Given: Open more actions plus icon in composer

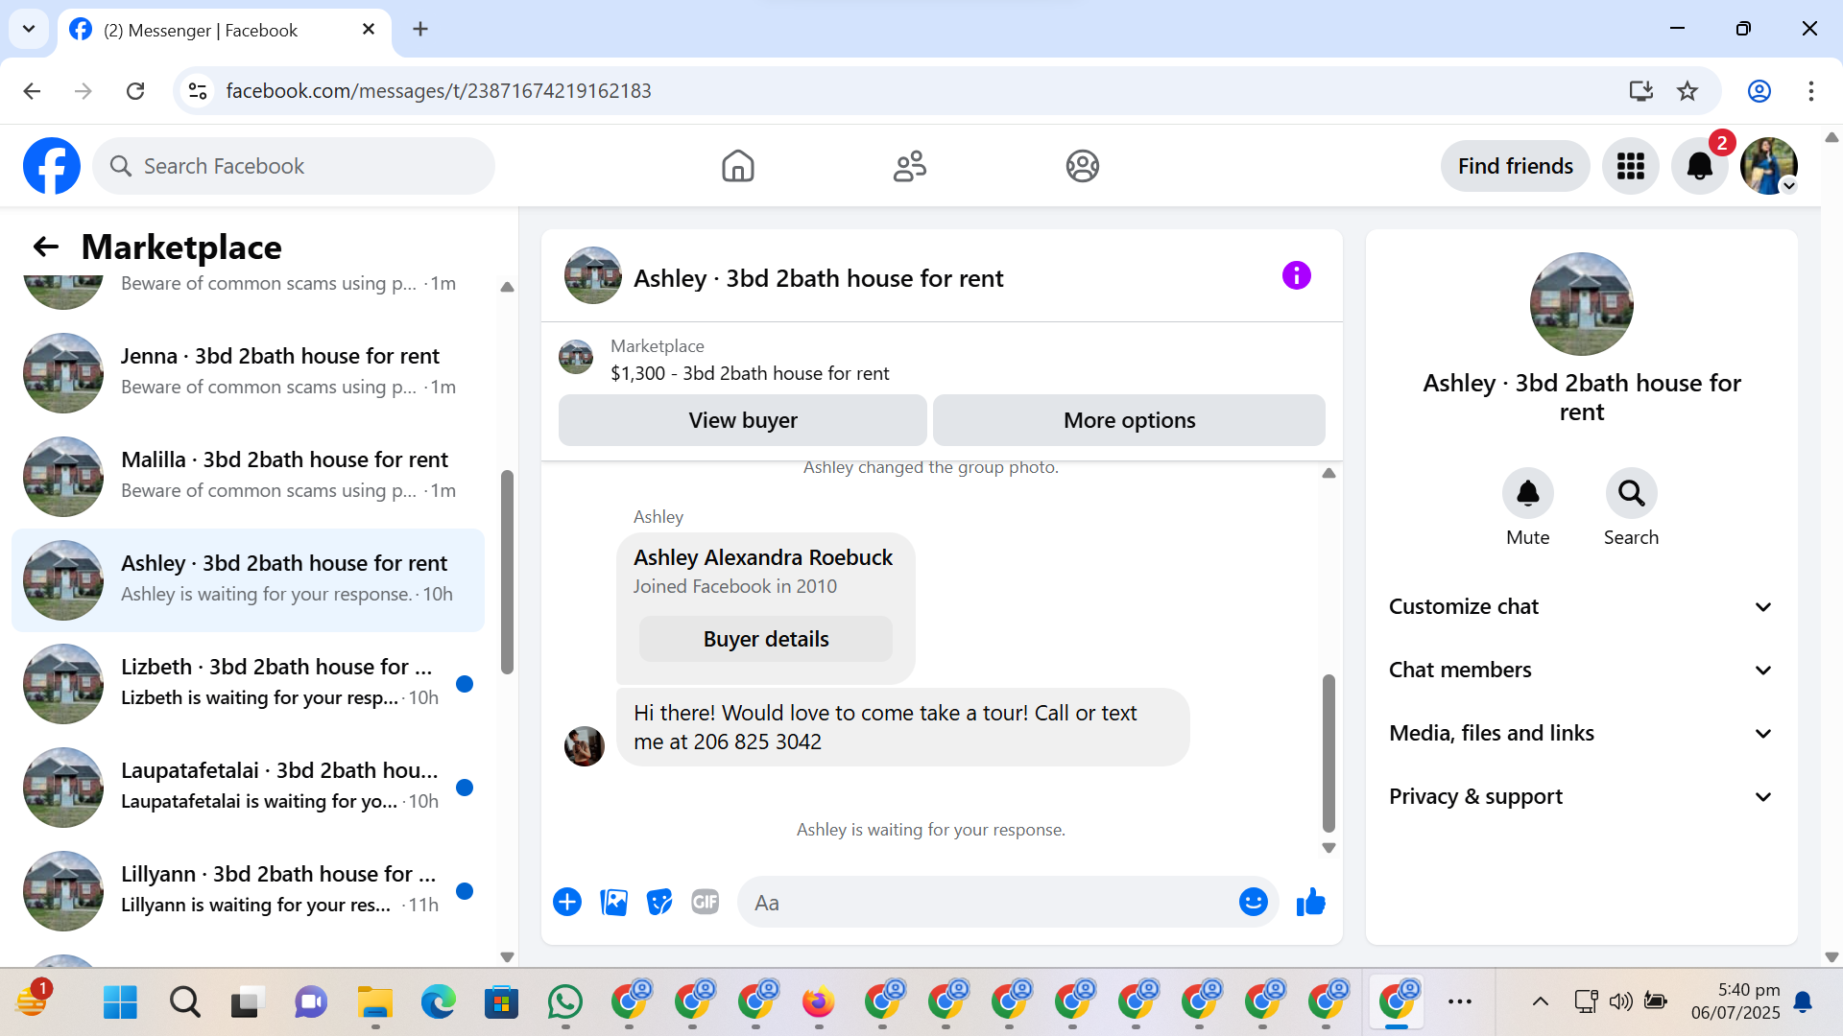Looking at the screenshot, I should tap(567, 902).
